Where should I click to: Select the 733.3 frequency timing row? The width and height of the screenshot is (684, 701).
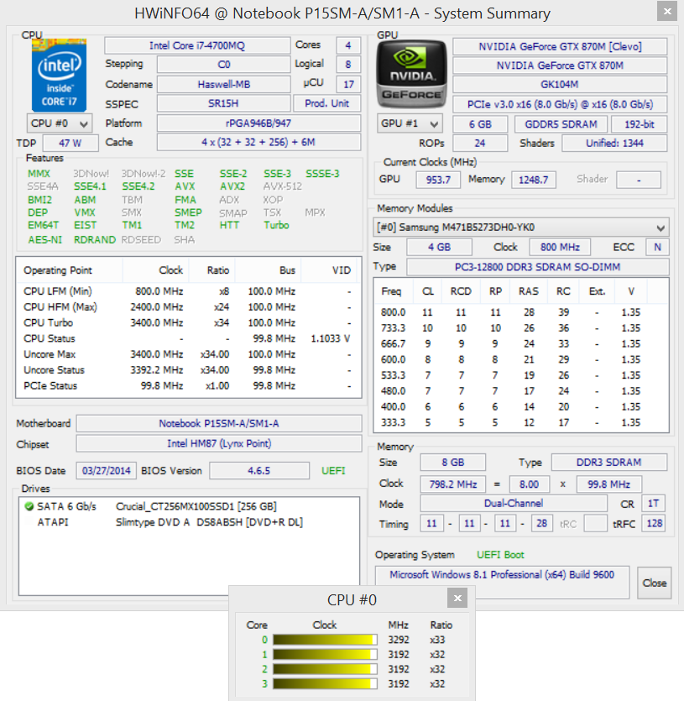(x=520, y=328)
